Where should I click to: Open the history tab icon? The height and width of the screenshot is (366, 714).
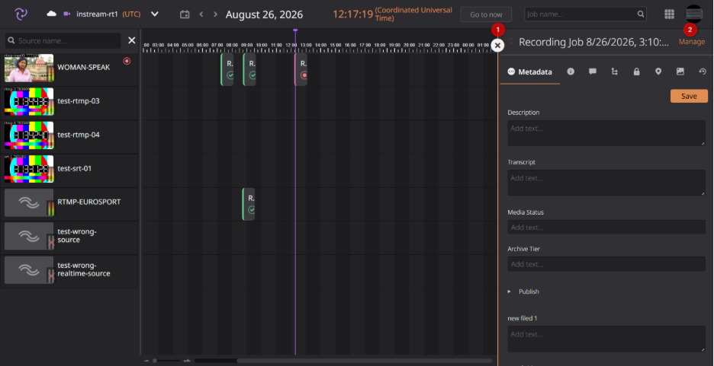tap(702, 72)
